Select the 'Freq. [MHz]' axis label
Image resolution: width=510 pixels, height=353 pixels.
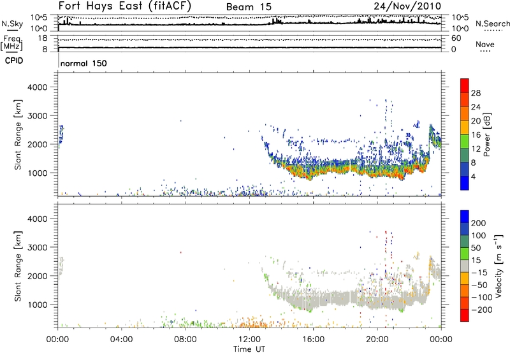(x=11, y=43)
